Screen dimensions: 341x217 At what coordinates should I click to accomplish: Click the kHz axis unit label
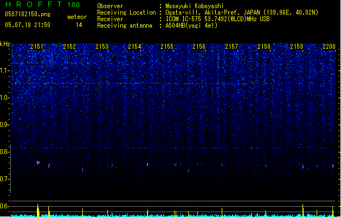[x=5, y=44]
